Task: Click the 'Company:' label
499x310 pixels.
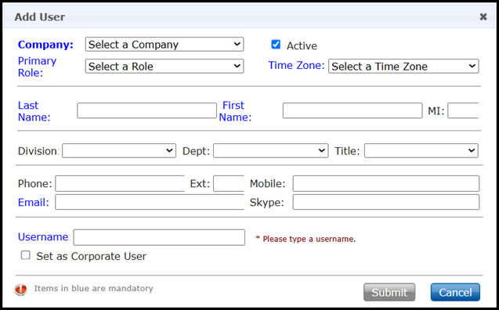Action: (45, 45)
